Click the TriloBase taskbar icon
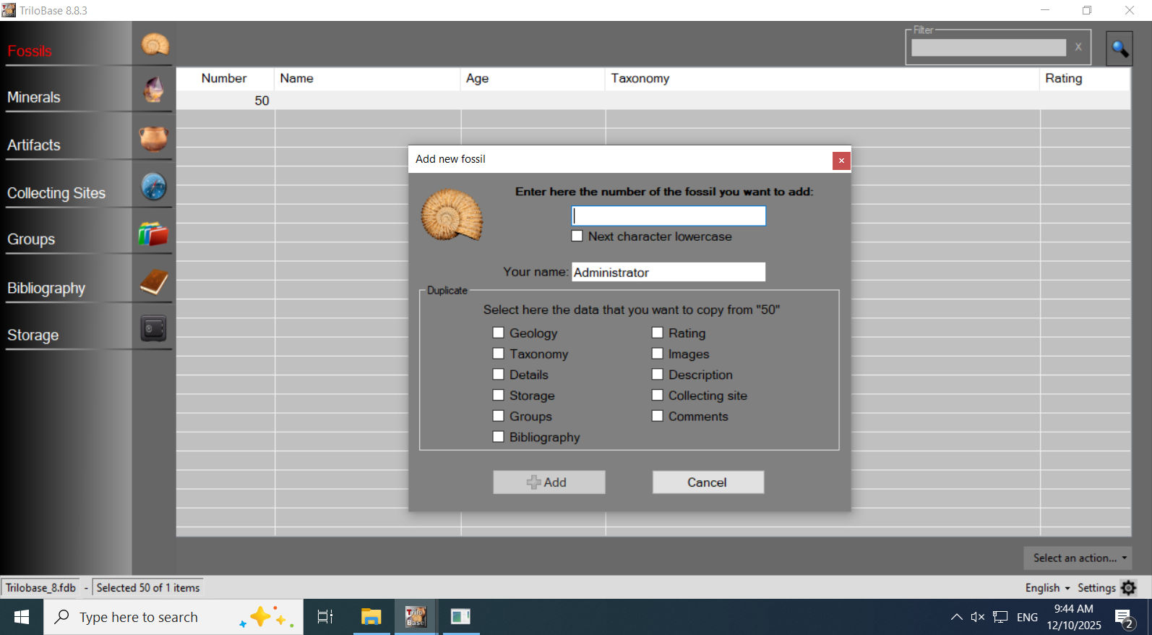The height and width of the screenshot is (635, 1152). click(x=416, y=617)
